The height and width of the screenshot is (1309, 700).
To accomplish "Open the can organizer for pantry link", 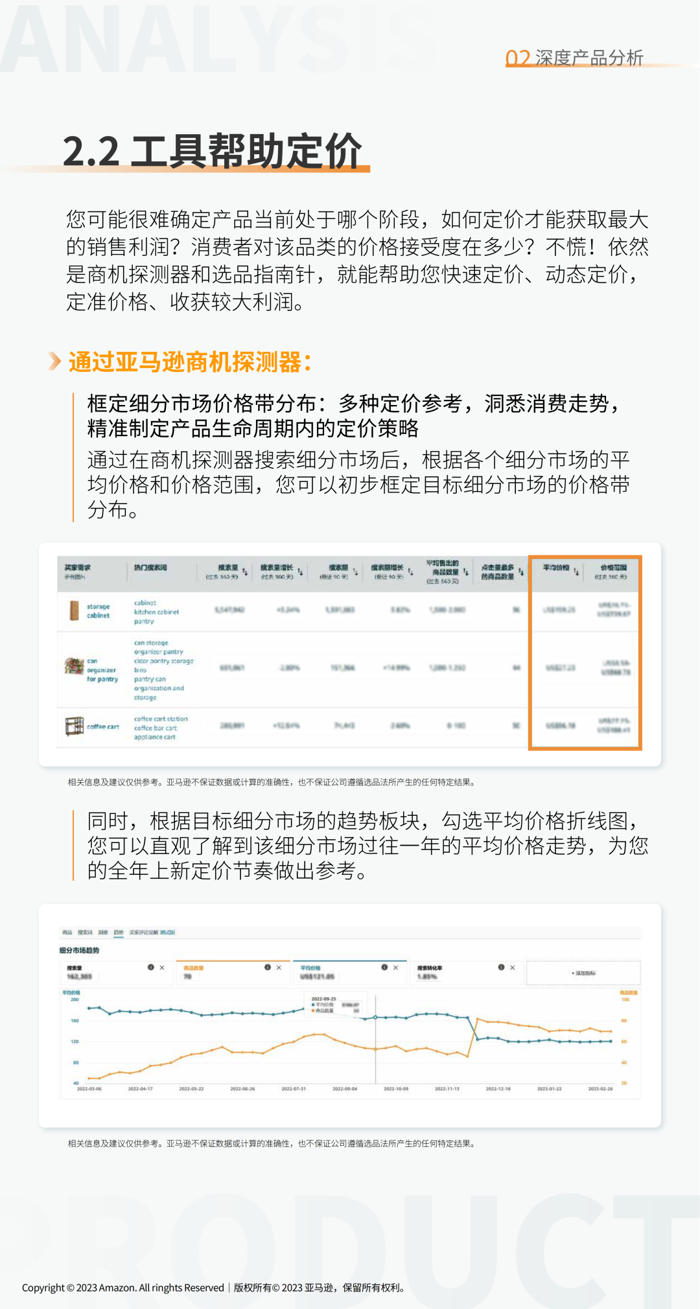I will pos(102,670).
